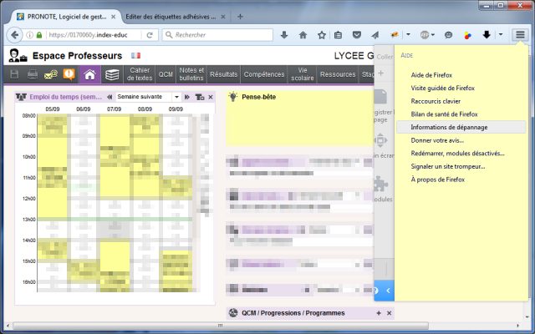Open a new browser tab with plus button

coord(240,16)
